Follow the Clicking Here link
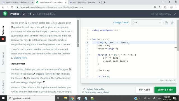 (20, 58)
